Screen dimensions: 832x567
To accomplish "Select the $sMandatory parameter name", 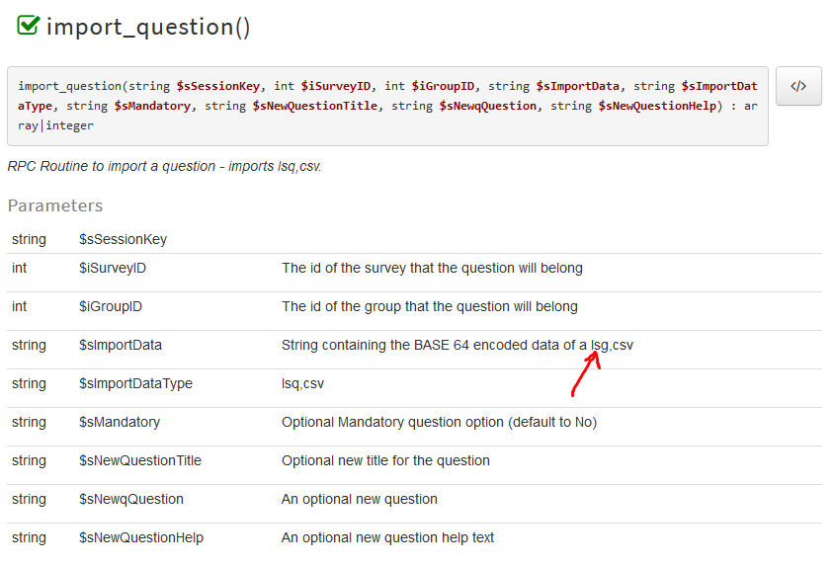I will [120, 422].
